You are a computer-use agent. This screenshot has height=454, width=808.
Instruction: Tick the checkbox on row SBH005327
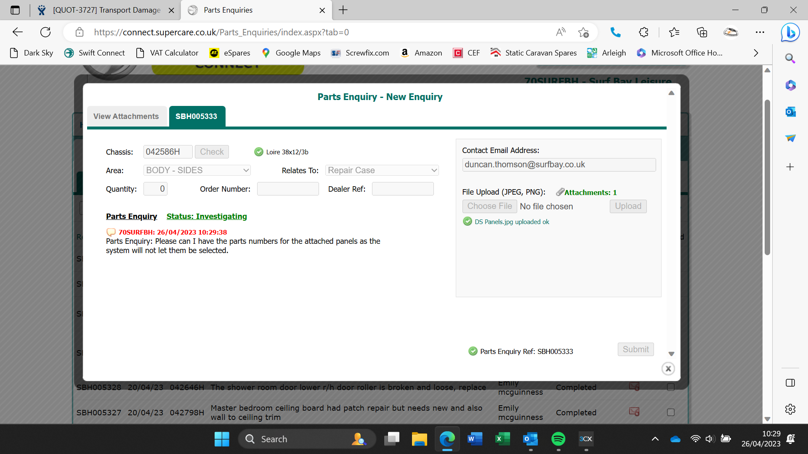[671, 412]
